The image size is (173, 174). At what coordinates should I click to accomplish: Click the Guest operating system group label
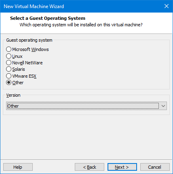tap(29, 40)
